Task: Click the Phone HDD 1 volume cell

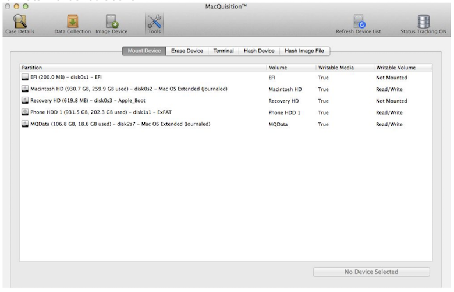Action: pyautogui.click(x=284, y=113)
